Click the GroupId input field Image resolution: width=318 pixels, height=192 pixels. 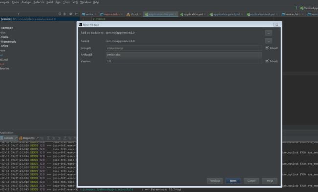(x=184, y=48)
